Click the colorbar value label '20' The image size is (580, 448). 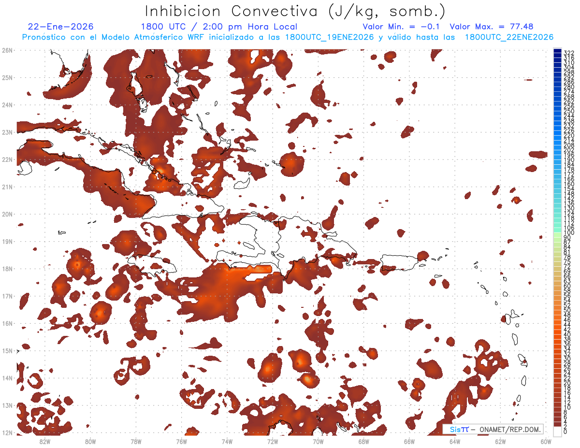tap(567, 383)
